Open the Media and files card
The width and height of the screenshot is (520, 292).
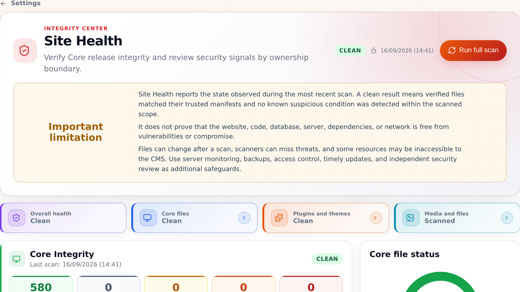click(457, 218)
